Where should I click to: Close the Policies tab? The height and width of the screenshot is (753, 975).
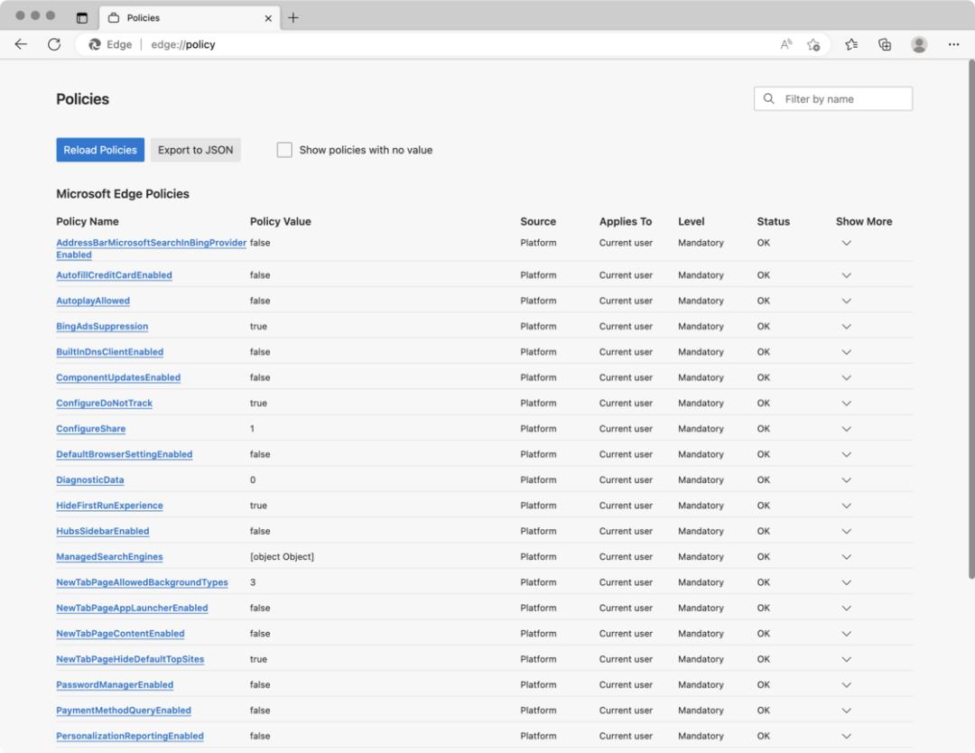268,18
